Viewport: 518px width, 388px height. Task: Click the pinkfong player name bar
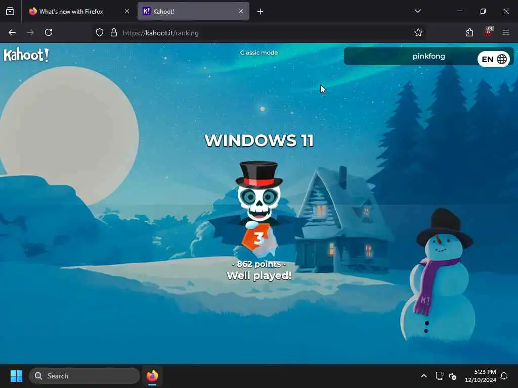click(x=428, y=56)
